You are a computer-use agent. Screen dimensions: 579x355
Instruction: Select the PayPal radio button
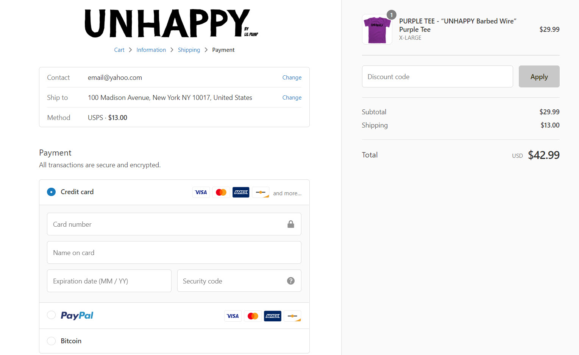[x=51, y=315]
